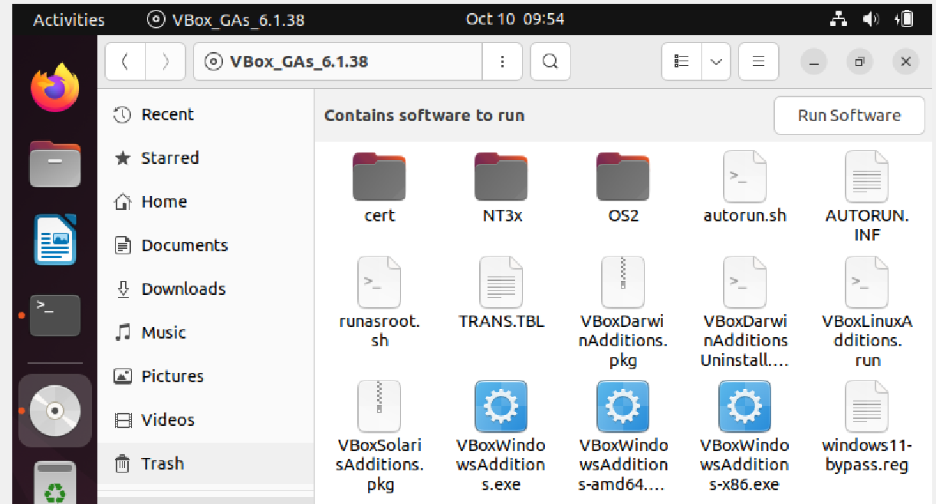Open the hamburger menu

pos(758,61)
